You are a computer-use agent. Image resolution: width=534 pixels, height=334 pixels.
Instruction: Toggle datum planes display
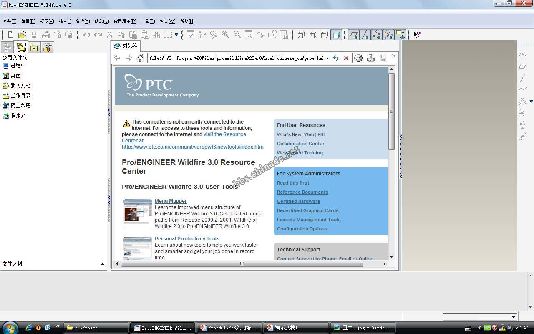[x=353, y=35]
